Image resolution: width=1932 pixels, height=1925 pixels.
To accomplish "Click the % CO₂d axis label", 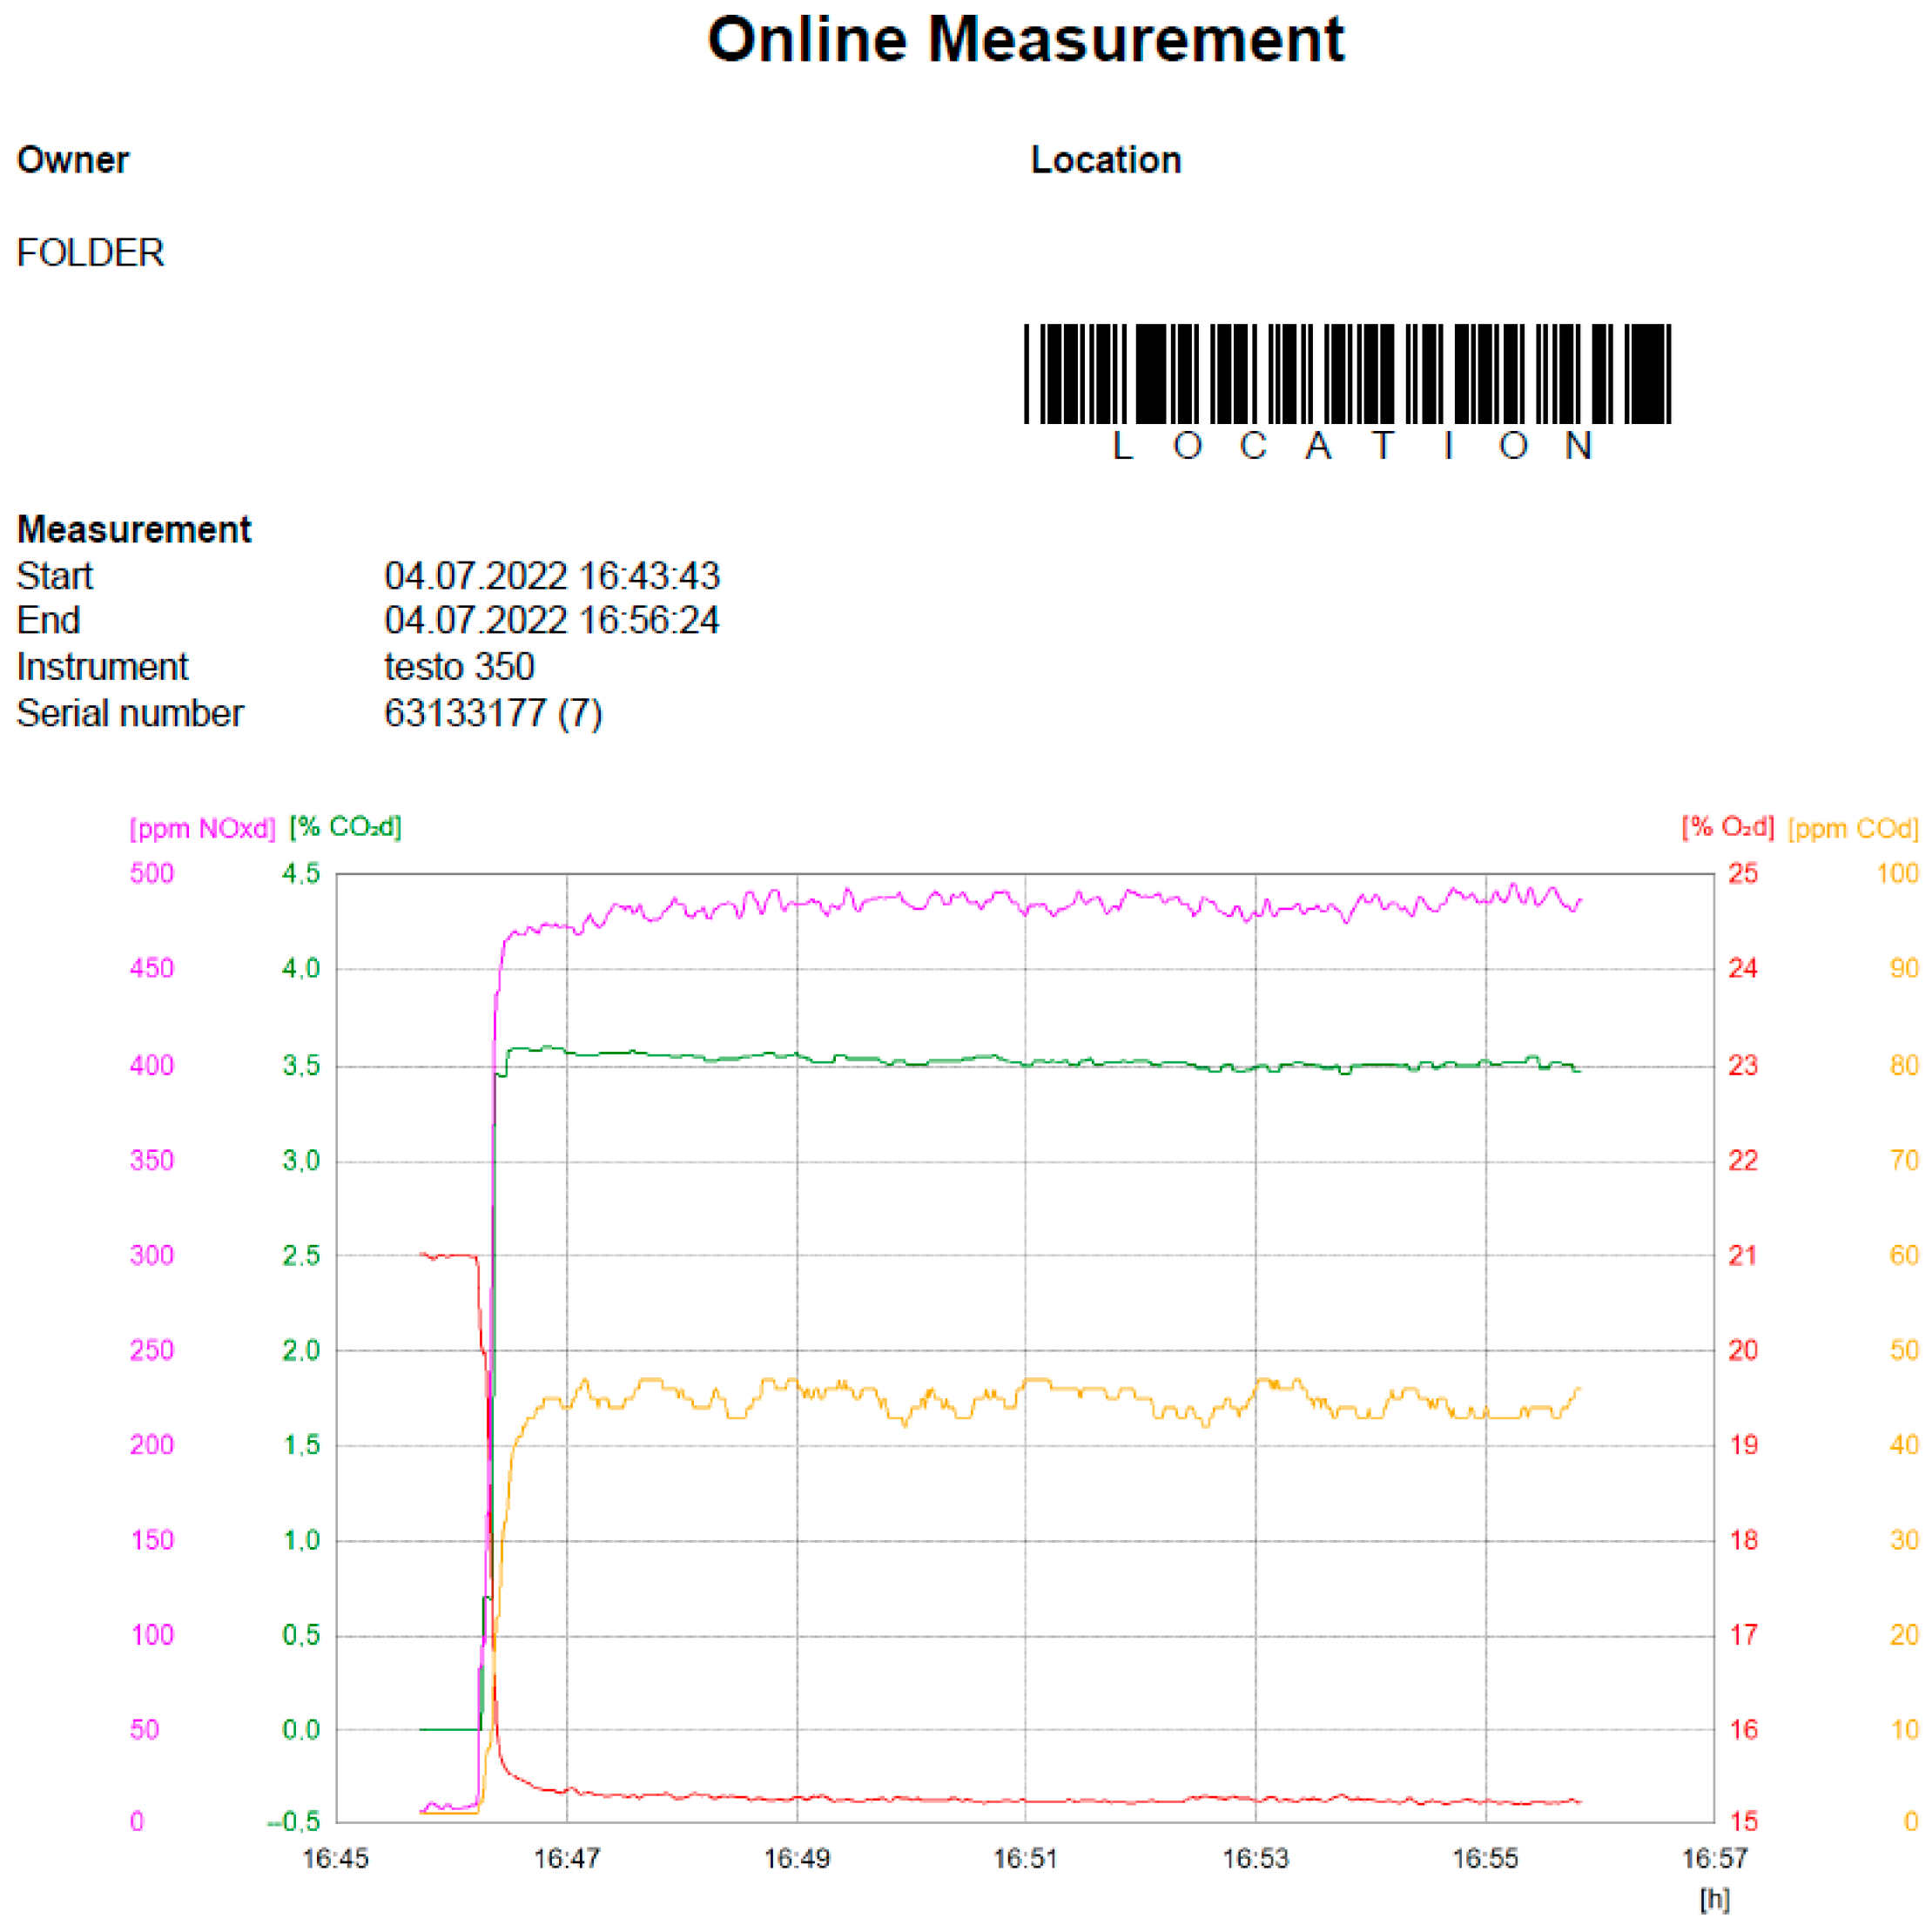I will coord(345,827).
